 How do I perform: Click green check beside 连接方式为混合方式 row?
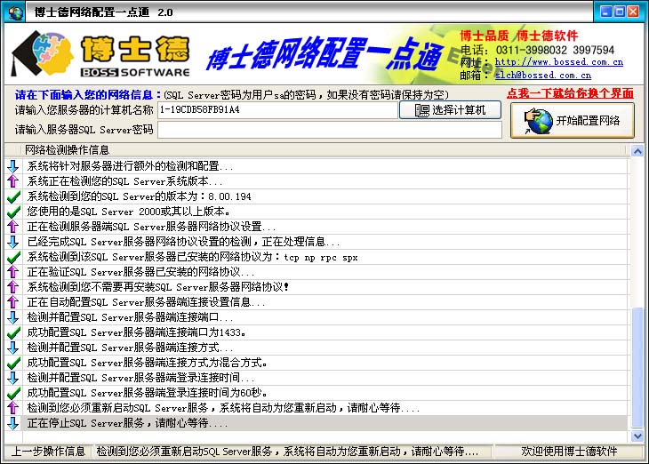pos(13,363)
